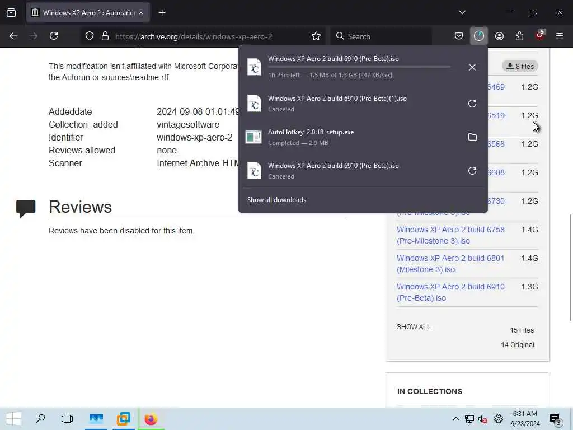Open Windows XP Aero 2 build 6801 ISO link
The image size is (573, 430).
click(450, 264)
